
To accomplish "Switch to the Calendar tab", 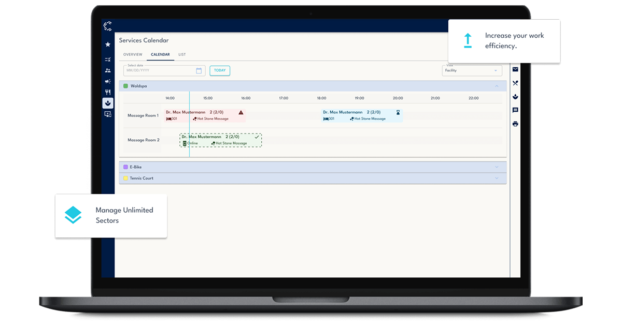I will [x=160, y=54].
